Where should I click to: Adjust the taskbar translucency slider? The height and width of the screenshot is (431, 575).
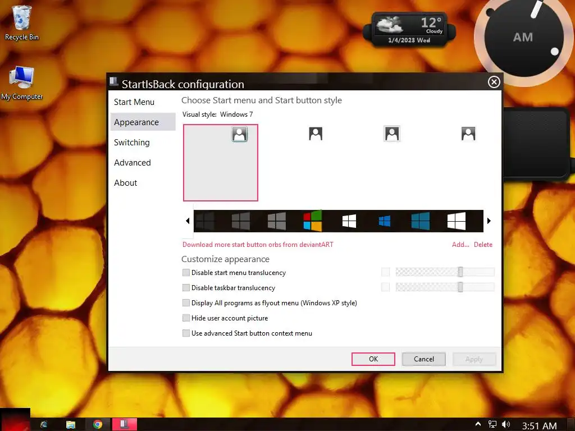pos(460,287)
